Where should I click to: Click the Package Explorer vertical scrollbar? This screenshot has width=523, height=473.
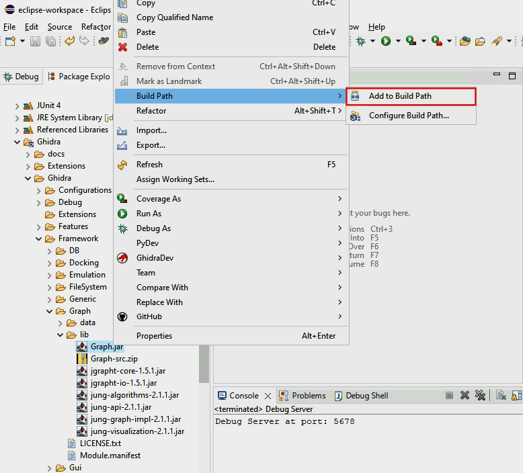[x=204, y=364]
